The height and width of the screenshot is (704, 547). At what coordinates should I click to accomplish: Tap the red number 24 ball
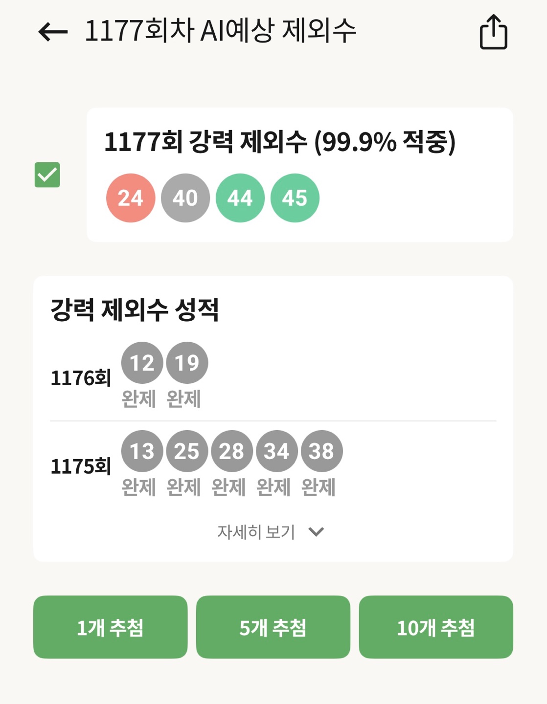tap(131, 198)
